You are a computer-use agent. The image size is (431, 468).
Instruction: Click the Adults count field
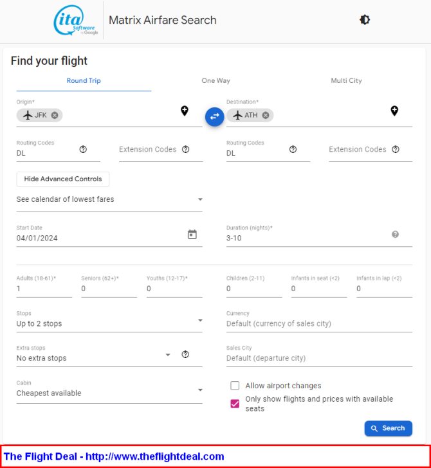(44, 289)
